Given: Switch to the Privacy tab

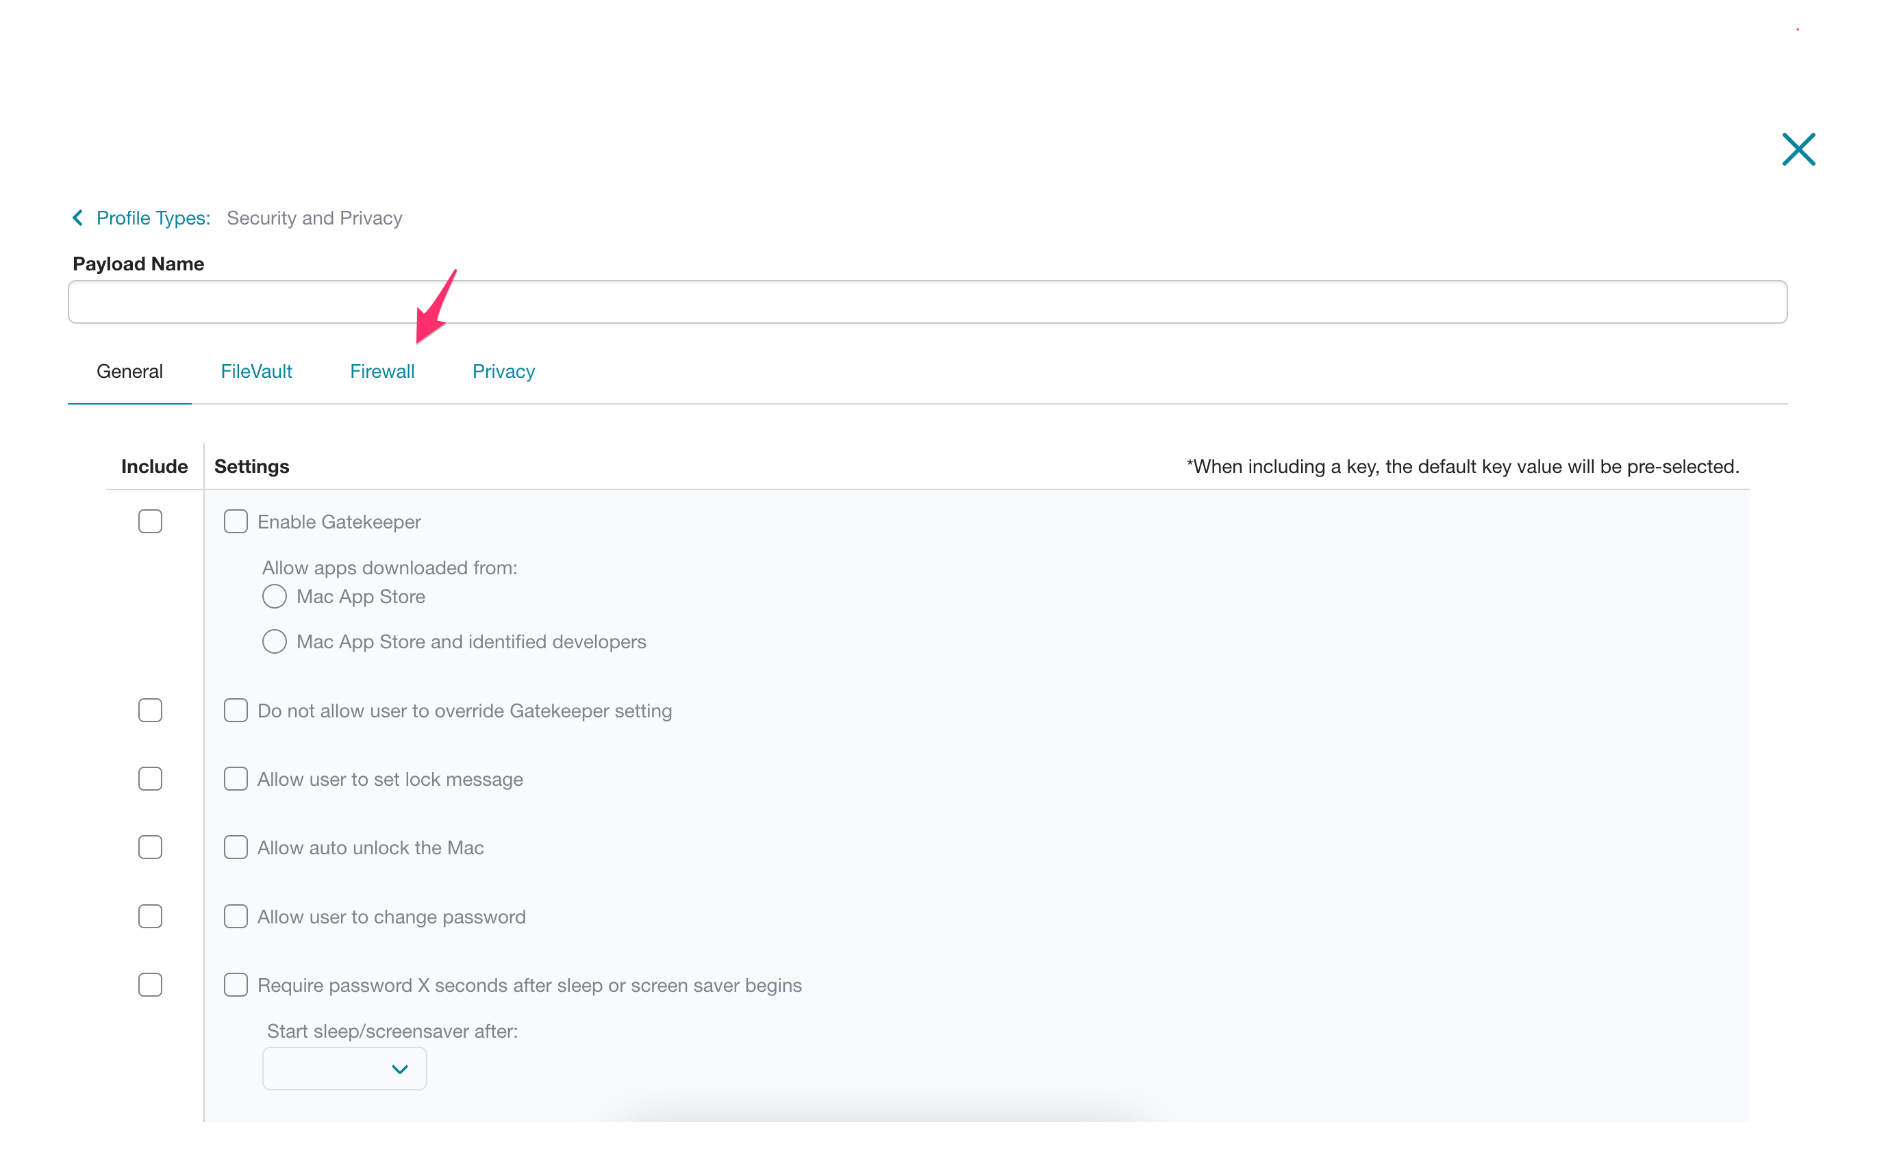Looking at the screenshot, I should pos(503,371).
